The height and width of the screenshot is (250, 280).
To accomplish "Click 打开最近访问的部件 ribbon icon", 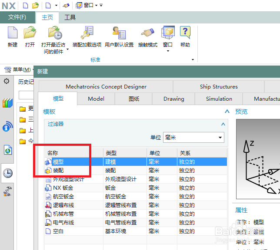I will [x=55, y=33].
